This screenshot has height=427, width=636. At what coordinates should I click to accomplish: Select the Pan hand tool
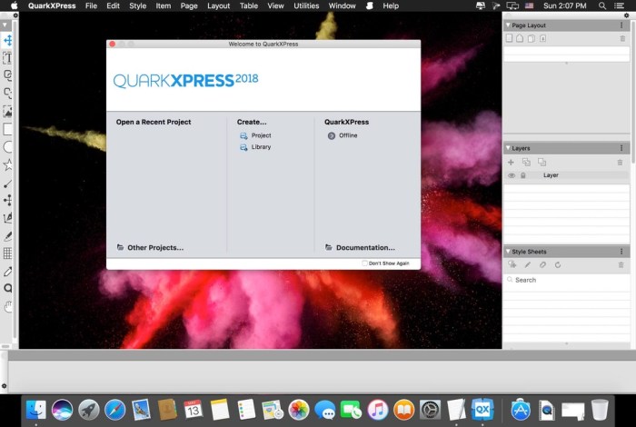(x=7, y=306)
